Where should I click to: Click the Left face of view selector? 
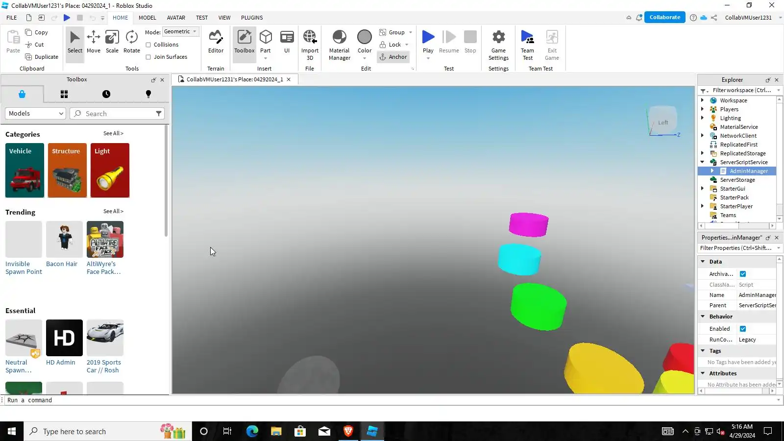pyautogui.click(x=662, y=122)
